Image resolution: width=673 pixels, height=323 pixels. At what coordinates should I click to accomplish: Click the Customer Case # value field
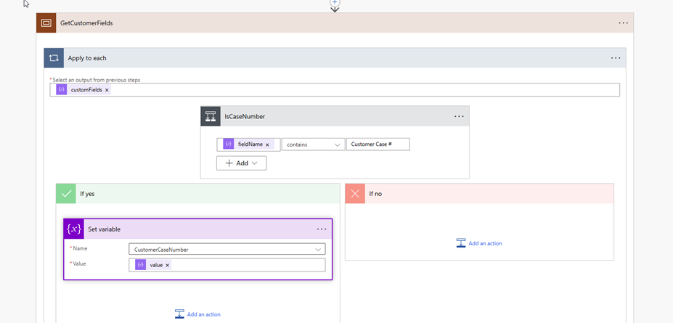coord(378,144)
